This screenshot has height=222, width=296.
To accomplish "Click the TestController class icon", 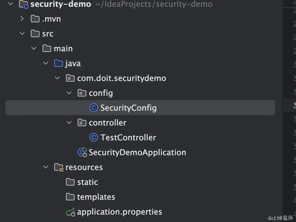I will pos(93,138).
